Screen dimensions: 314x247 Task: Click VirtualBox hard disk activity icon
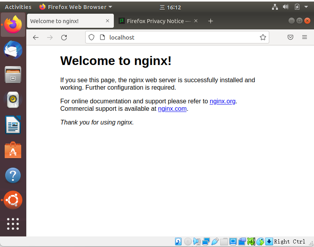(178, 242)
